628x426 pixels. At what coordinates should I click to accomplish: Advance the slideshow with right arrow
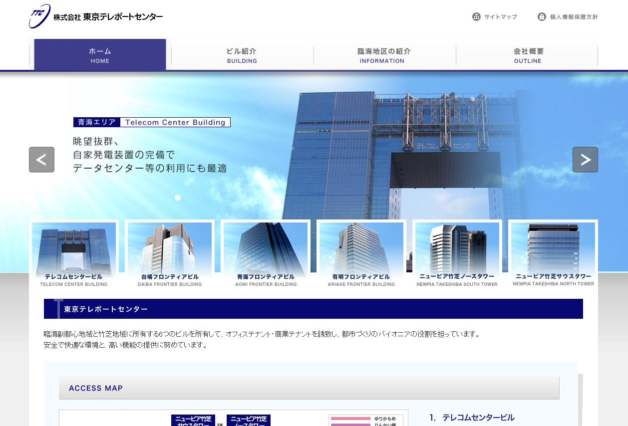point(585,160)
